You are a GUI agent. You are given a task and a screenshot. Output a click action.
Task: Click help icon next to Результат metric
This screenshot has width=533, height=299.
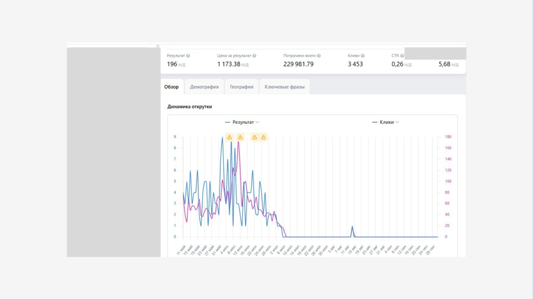point(188,56)
